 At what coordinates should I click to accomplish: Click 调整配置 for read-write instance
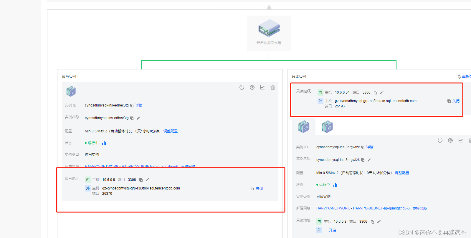(171, 131)
